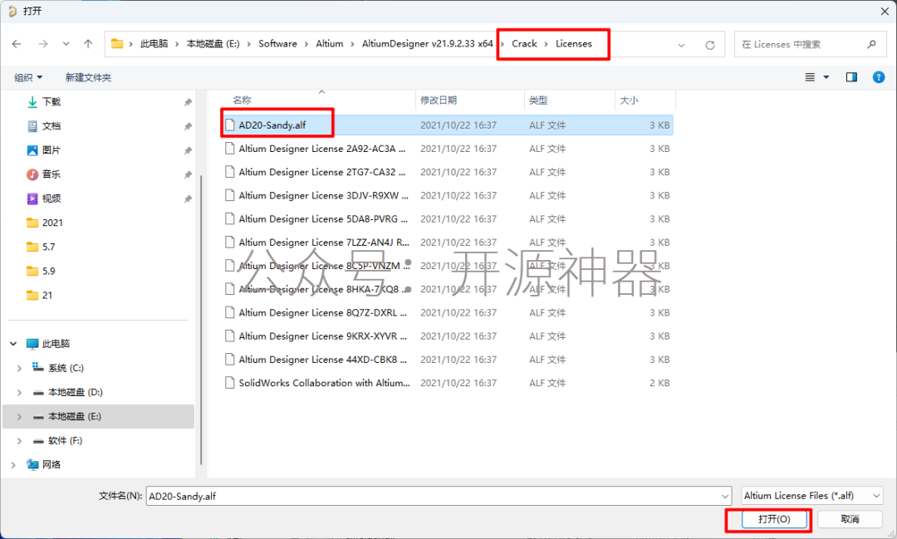Unpin 图片 using its pin icon

coord(188,150)
